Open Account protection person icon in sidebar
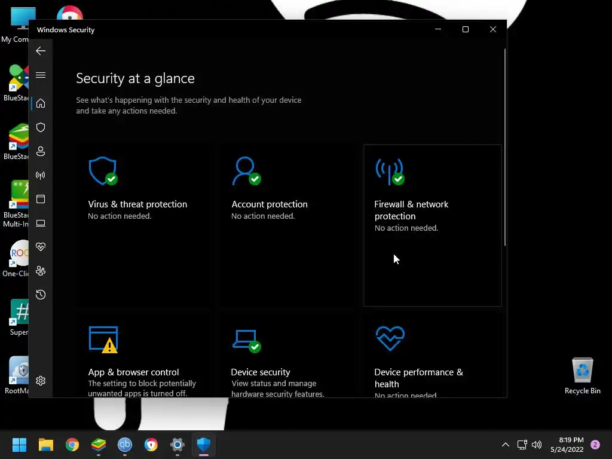The height and width of the screenshot is (459, 612). [41, 151]
